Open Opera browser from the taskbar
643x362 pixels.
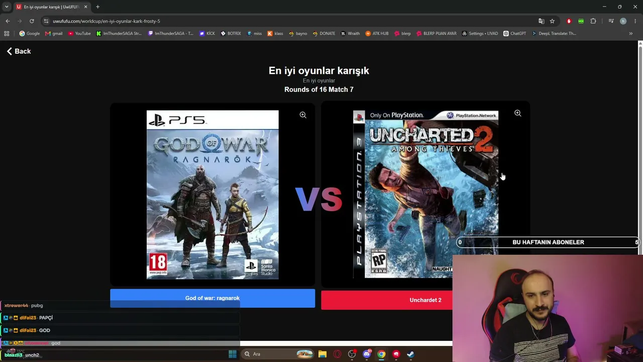(x=337, y=354)
